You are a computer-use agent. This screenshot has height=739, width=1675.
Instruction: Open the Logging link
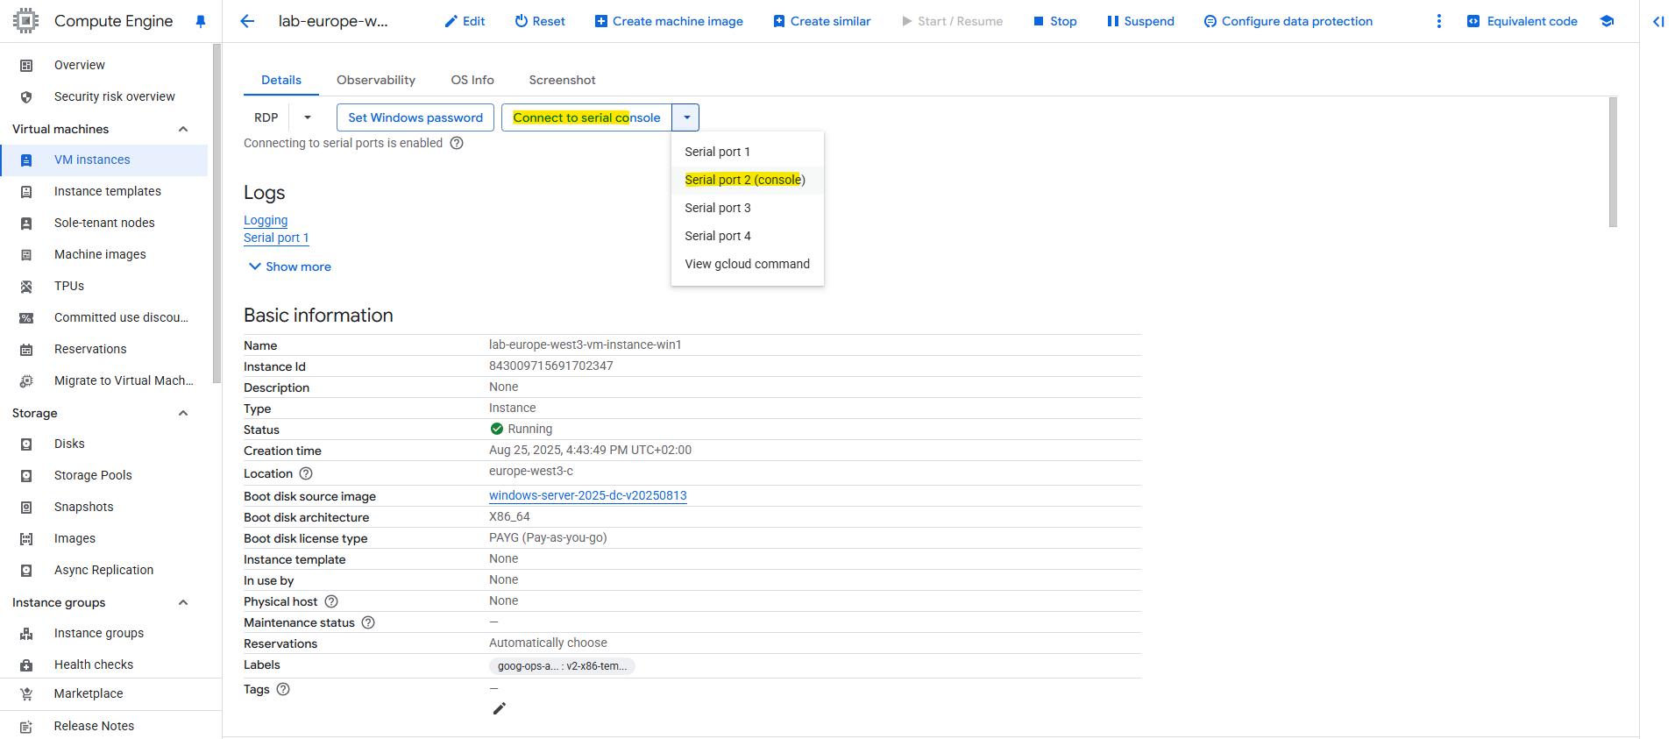click(x=266, y=220)
